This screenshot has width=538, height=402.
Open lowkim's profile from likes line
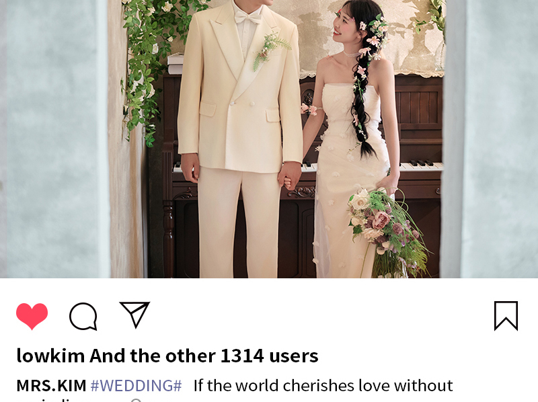click(50, 356)
